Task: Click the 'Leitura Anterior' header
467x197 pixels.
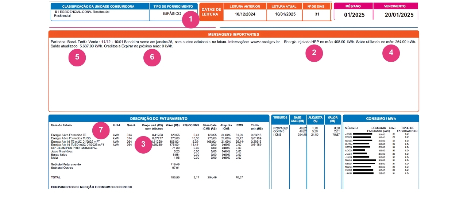Action: (244, 7)
